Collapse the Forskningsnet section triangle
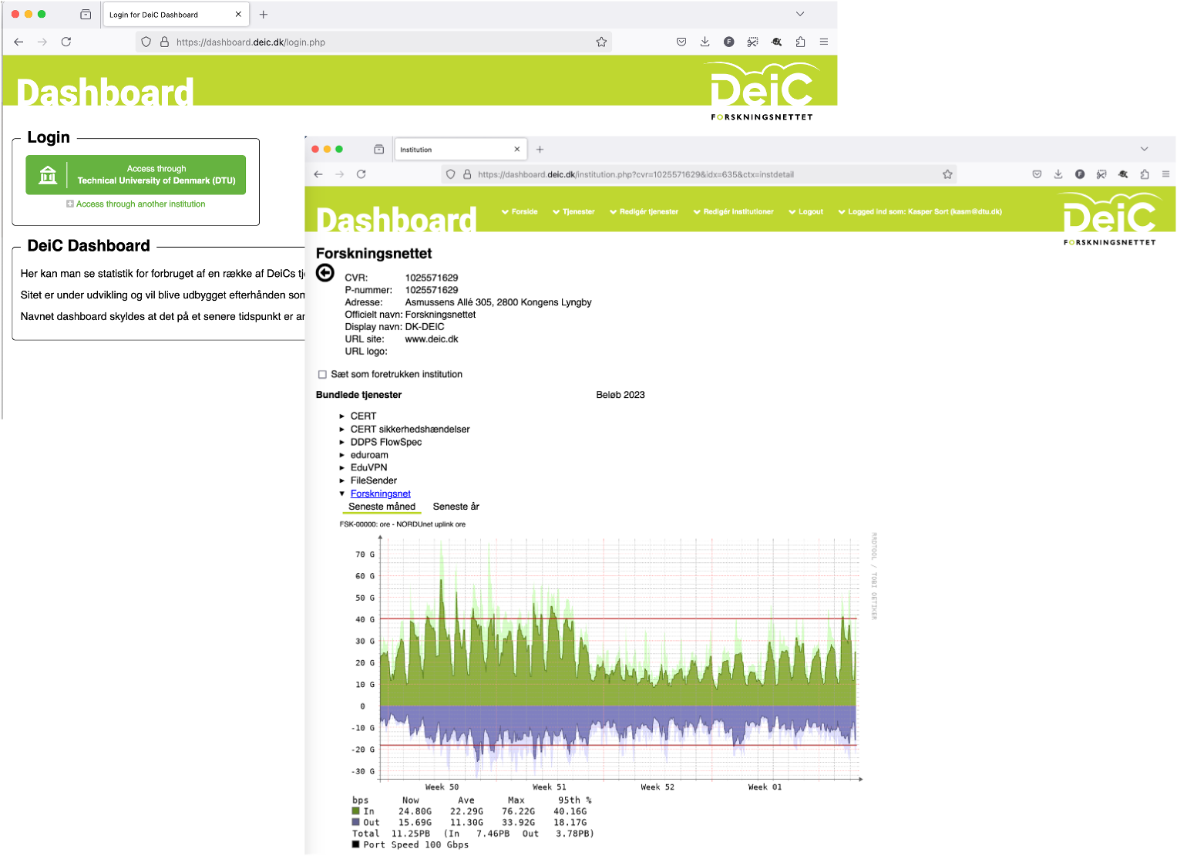Screen dimensions: 1177x856 [x=342, y=494]
